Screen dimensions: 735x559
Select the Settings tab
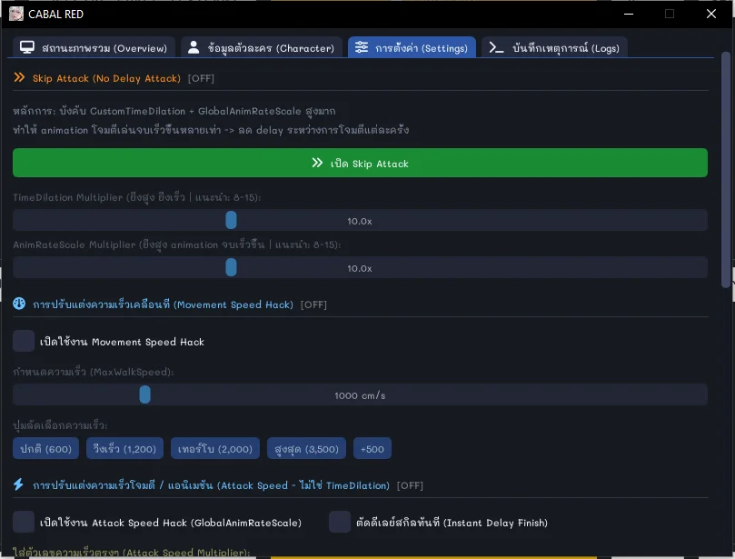coord(412,48)
